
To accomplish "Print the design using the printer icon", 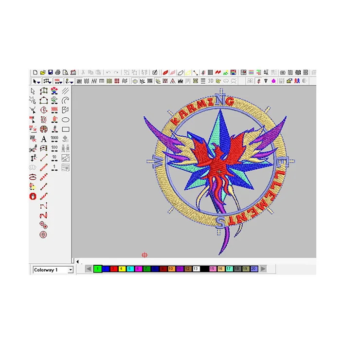I will click(58, 73).
